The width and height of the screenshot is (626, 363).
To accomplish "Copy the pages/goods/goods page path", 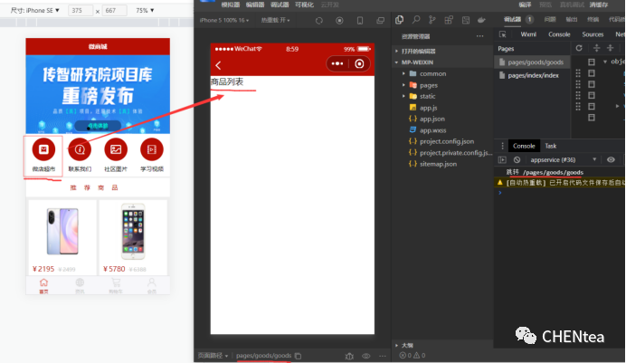I will pos(298,356).
